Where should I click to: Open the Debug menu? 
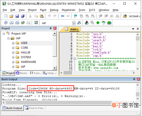[54, 10]
